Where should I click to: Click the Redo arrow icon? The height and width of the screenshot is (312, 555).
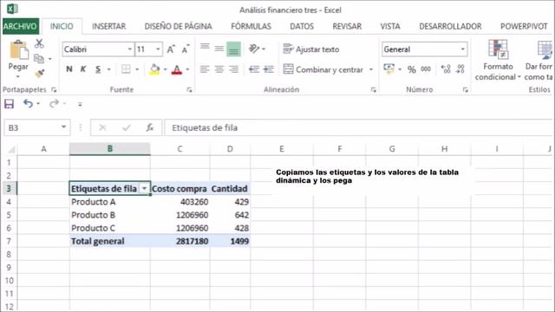point(54,104)
